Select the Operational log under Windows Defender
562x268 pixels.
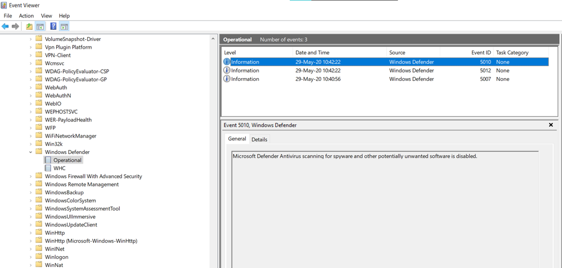pyautogui.click(x=68, y=160)
